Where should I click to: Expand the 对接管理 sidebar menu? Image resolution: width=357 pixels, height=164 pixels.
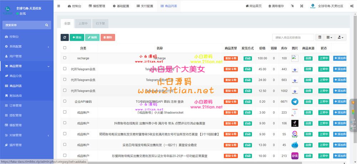point(27,135)
